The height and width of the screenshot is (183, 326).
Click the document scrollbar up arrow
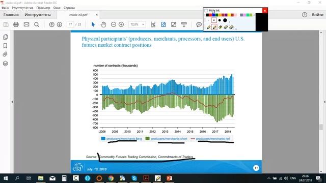coord(321,33)
